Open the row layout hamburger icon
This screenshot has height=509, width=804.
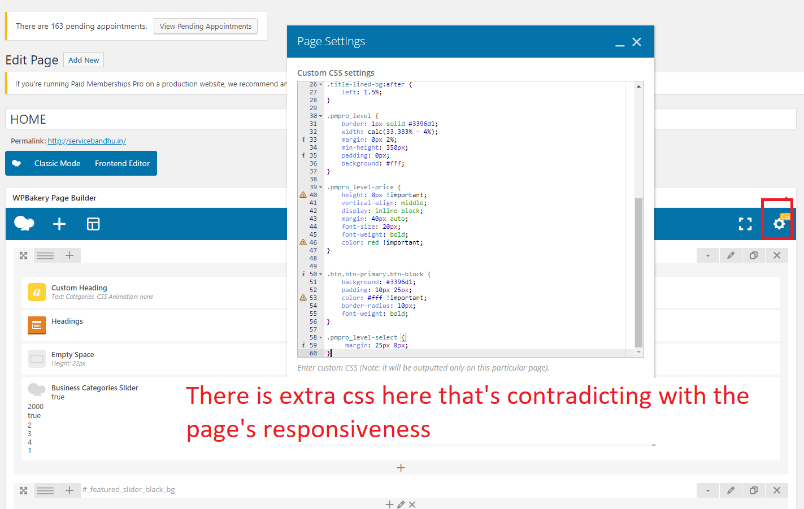[x=45, y=255]
